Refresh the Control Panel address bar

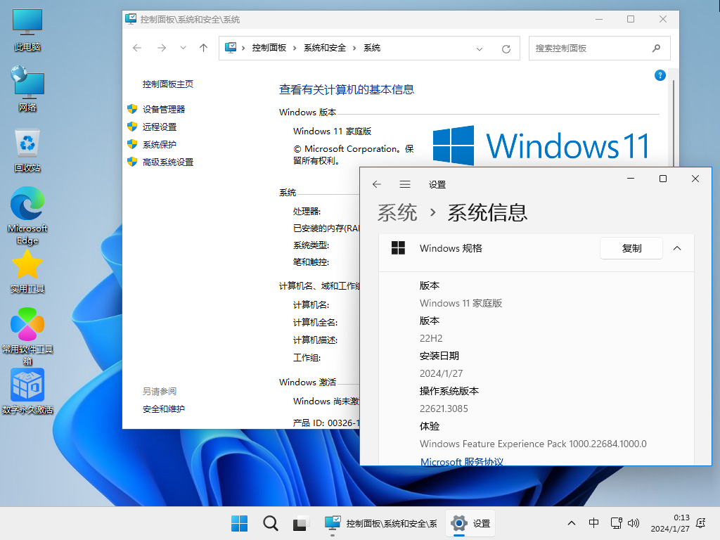pyautogui.click(x=506, y=49)
